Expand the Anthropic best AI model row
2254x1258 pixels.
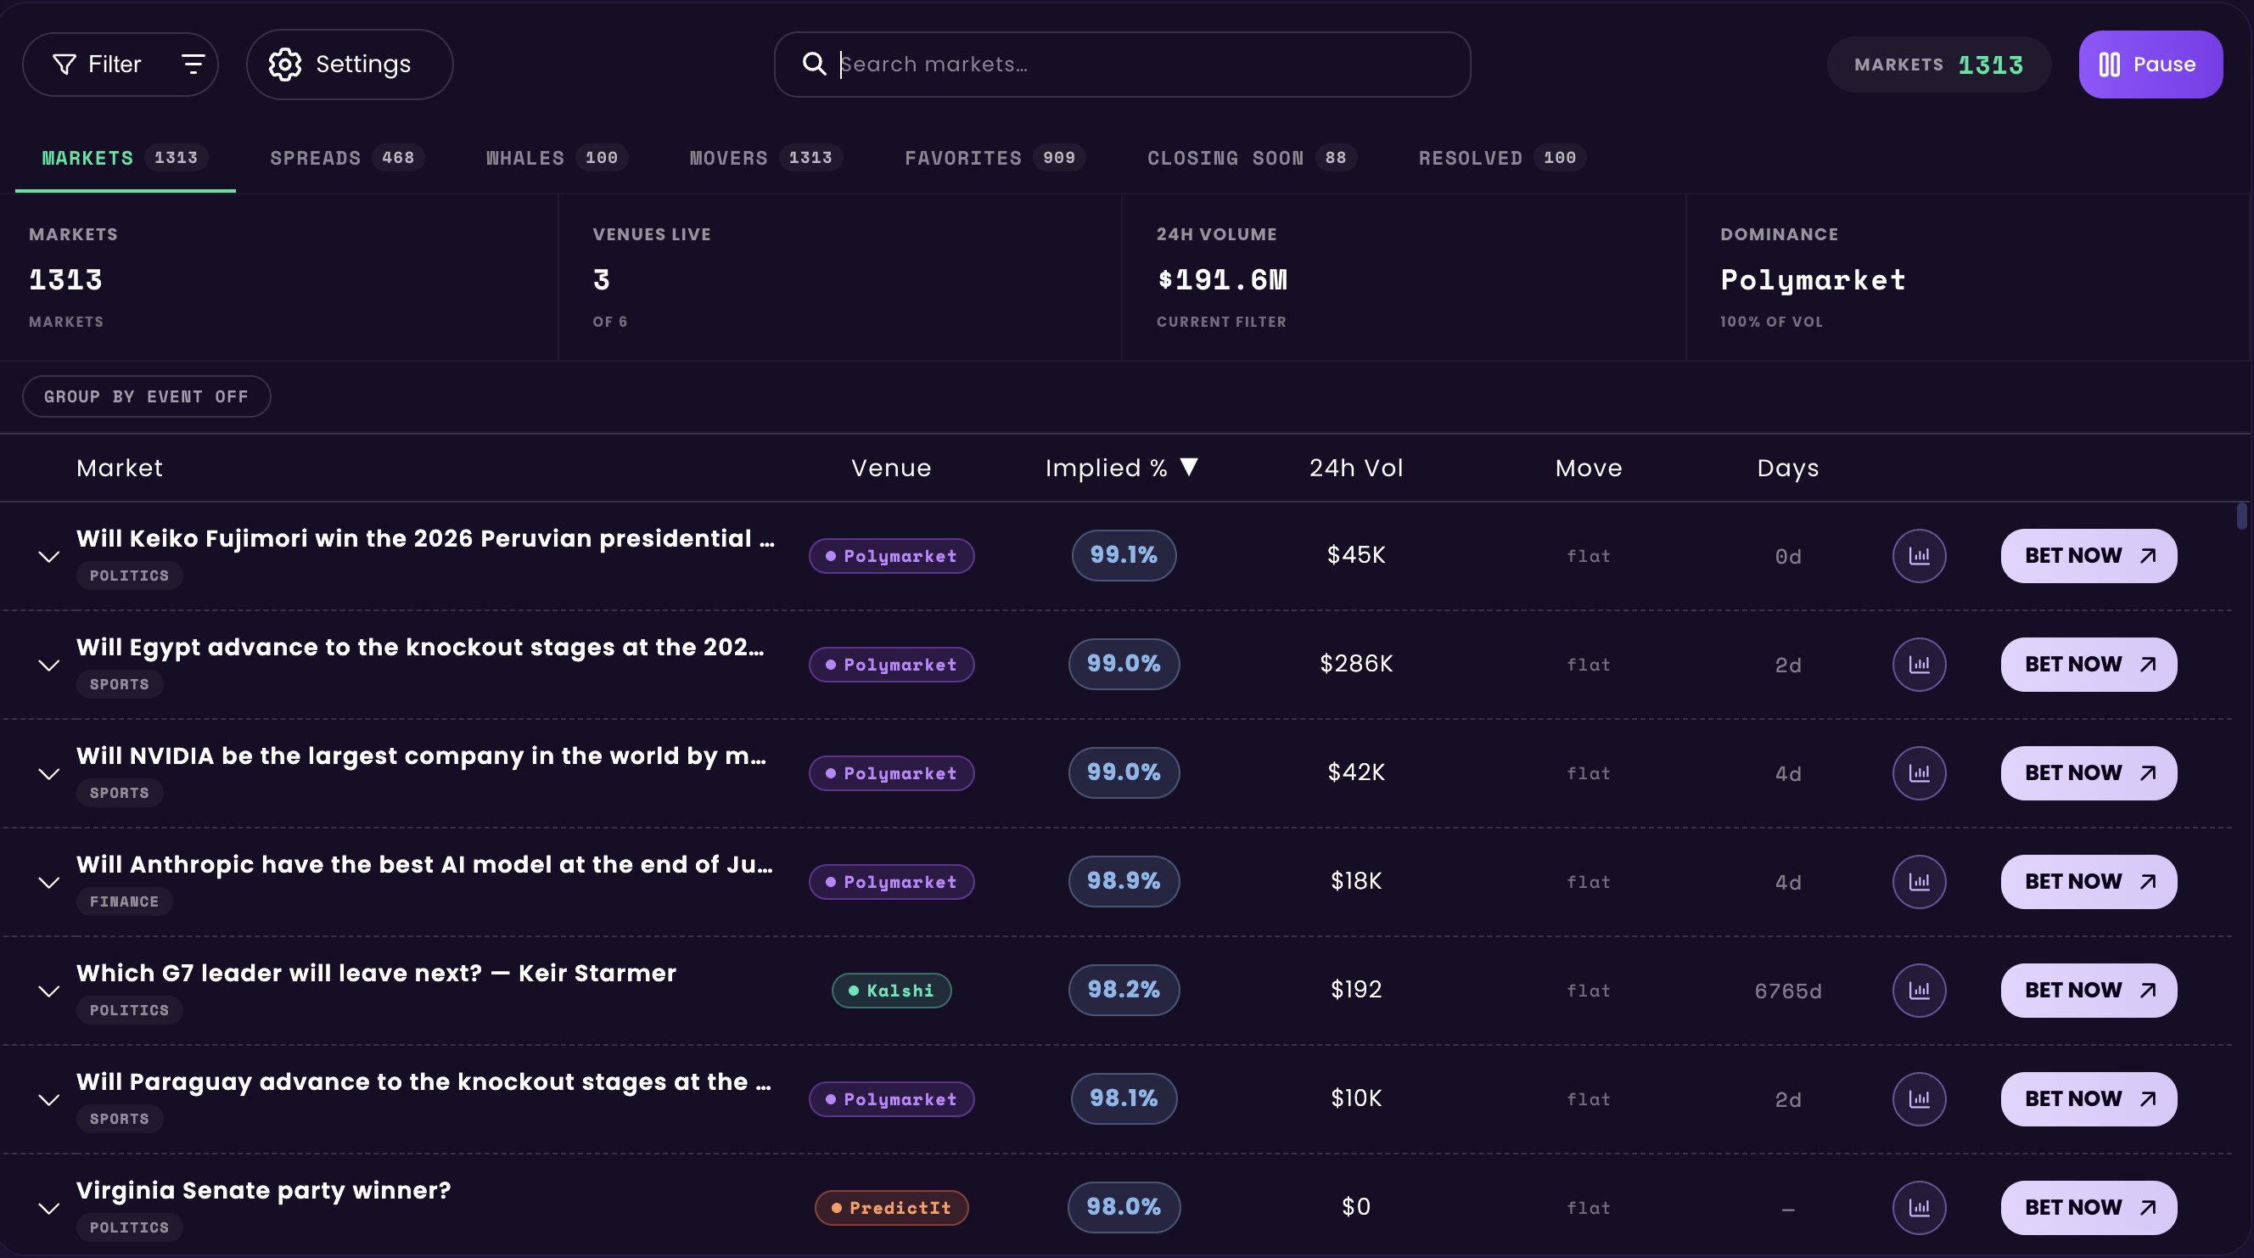pos(49,883)
